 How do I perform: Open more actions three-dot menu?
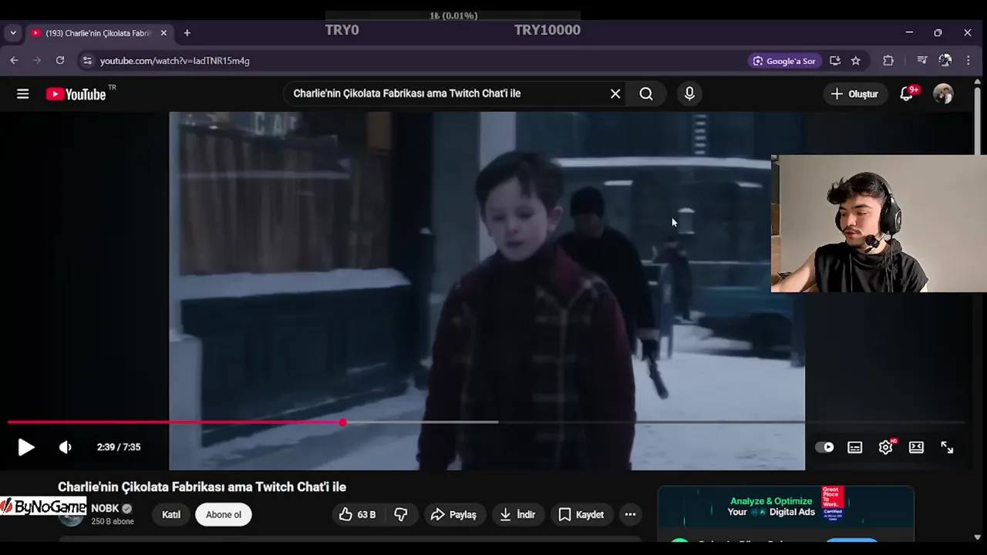[630, 514]
